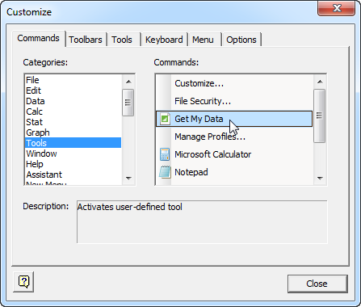The width and height of the screenshot is (361, 307).
Task: Click Commands list scrollbar thumb
Action: point(320,116)
